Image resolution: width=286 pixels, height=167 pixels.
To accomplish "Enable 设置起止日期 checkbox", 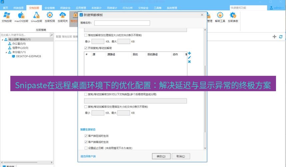I will point(86,148).
